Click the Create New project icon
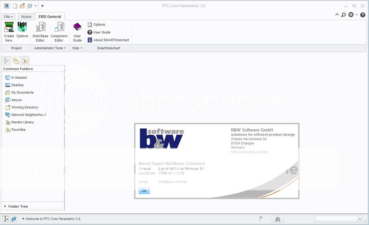 pyautogui.click(x=9, y=32)
